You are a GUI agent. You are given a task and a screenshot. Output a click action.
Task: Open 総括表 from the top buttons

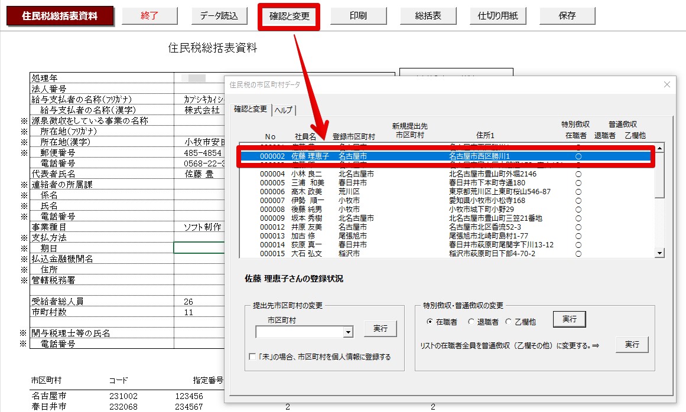pyautogui.click(x=428, y=16)
